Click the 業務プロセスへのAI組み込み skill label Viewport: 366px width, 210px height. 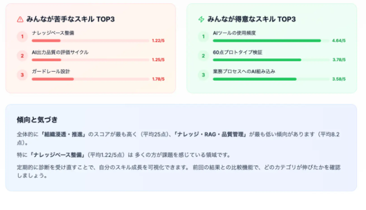click(244, 71)
